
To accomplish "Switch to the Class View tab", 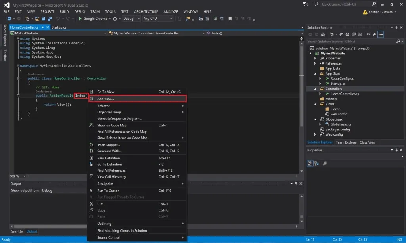I will [368, 142].
